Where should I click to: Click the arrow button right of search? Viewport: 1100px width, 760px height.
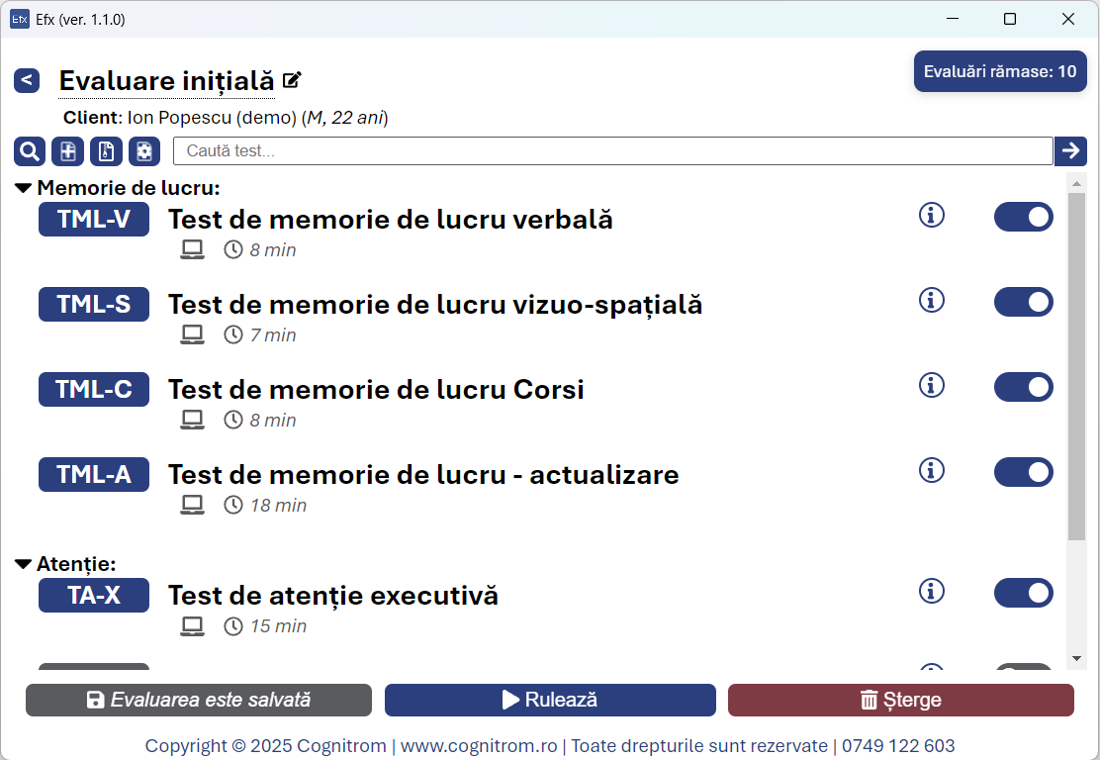(x=1070, y=150)
